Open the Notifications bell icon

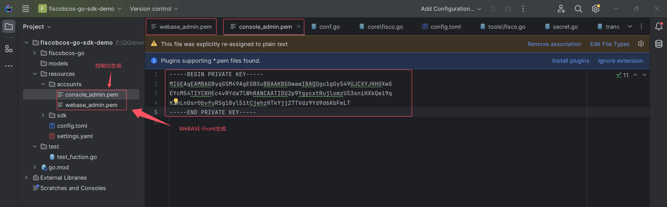[x=659, y=26]
